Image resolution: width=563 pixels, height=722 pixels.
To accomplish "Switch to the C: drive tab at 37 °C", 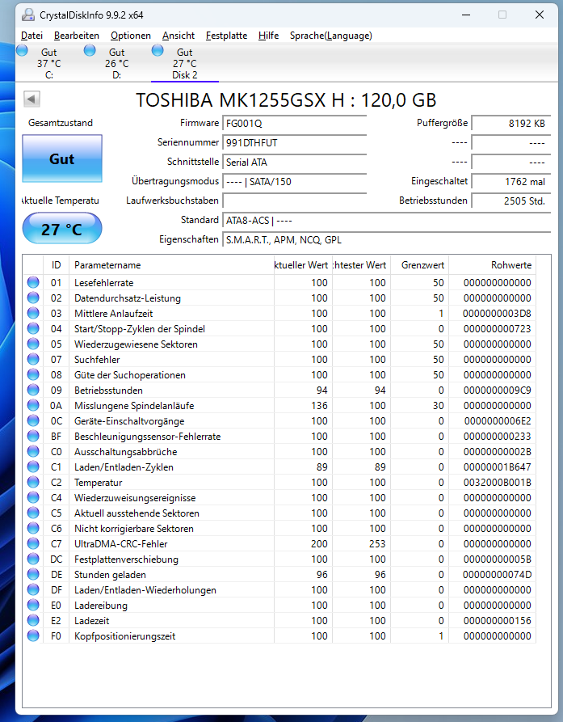I will pyautogui.click(x=49, y=63).
